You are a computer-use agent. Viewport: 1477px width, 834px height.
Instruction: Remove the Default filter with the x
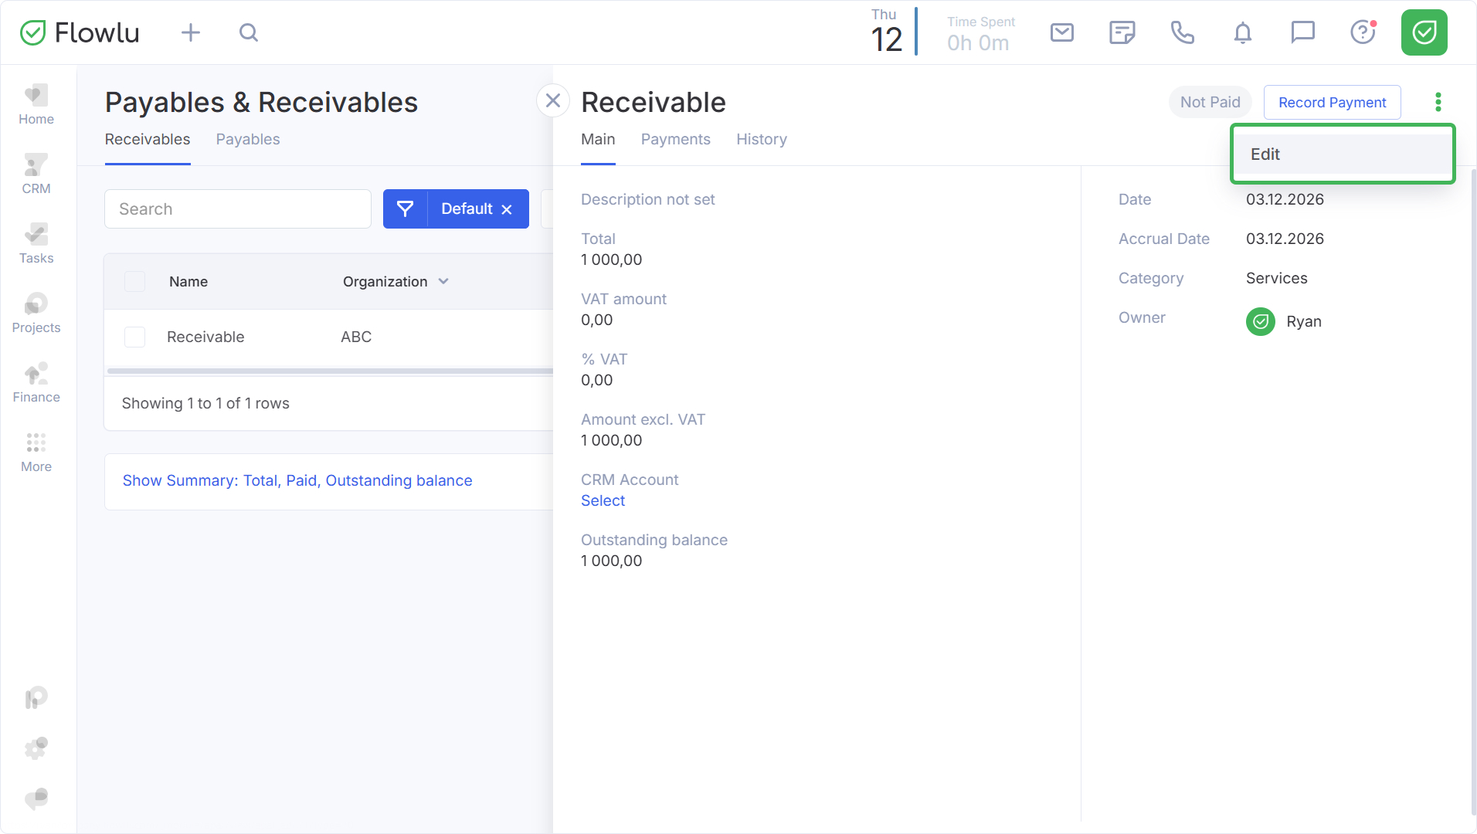point(507,209)
